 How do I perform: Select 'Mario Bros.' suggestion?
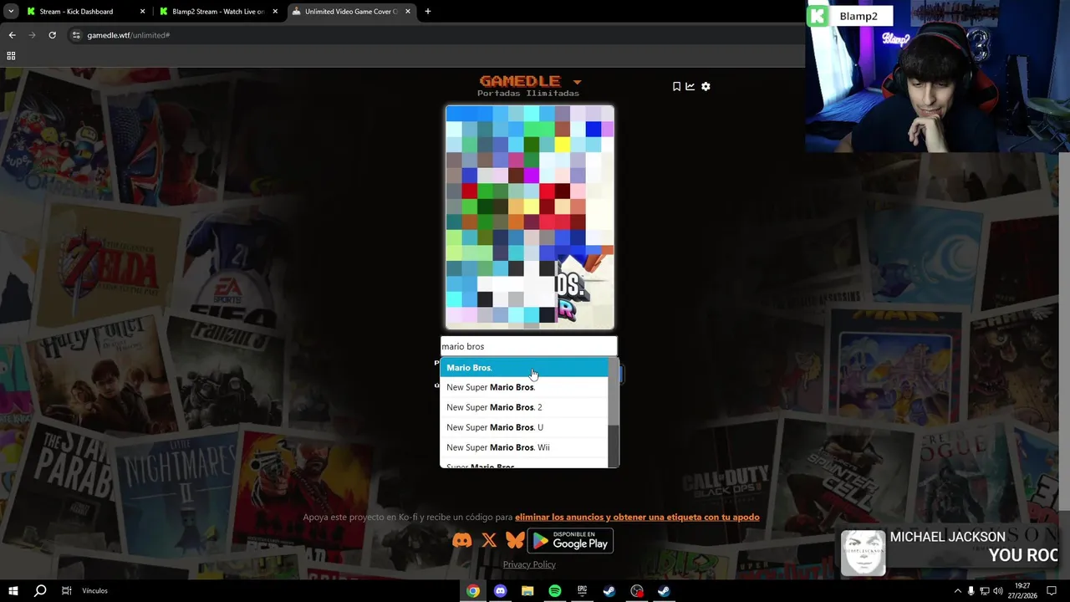[524, 368]
